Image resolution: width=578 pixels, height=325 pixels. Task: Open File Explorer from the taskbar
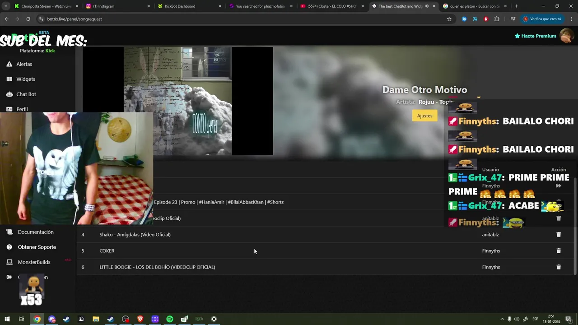96,319
